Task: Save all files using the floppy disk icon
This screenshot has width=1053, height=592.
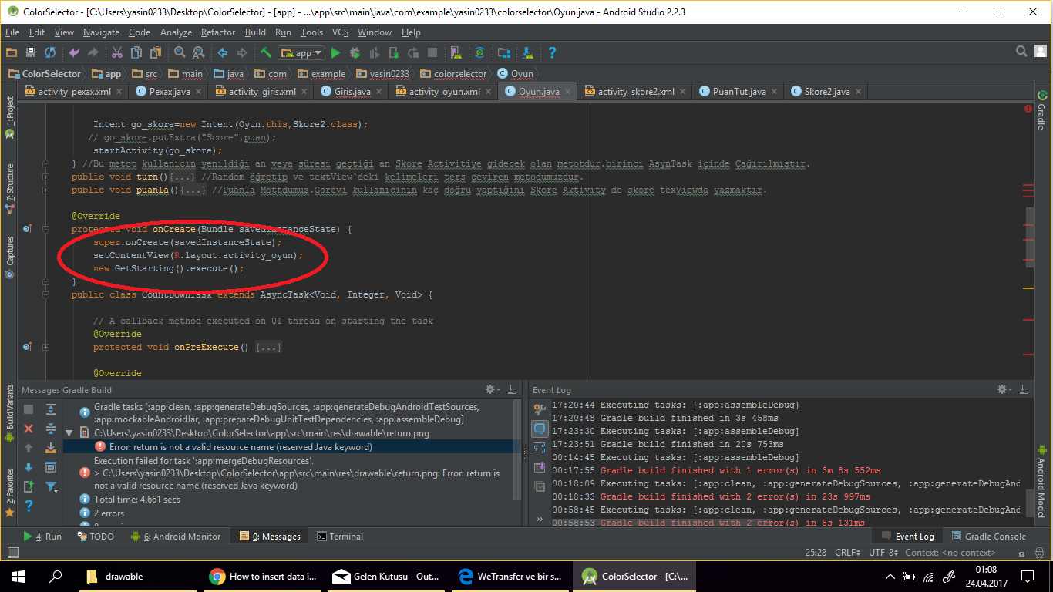Action: 31,52
